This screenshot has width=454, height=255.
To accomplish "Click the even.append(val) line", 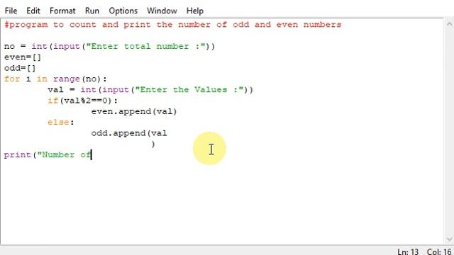I will pyautogui.click(x=134, y=111).
